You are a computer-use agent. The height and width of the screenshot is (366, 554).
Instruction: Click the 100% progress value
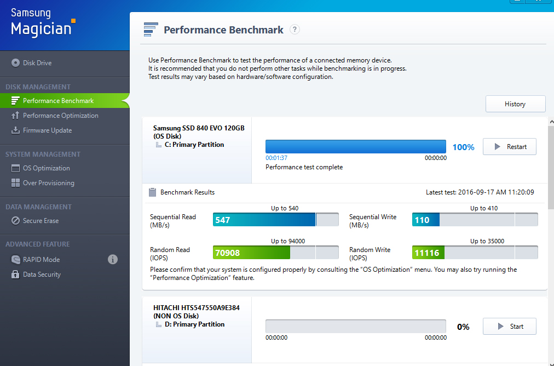tap(463, 147)
